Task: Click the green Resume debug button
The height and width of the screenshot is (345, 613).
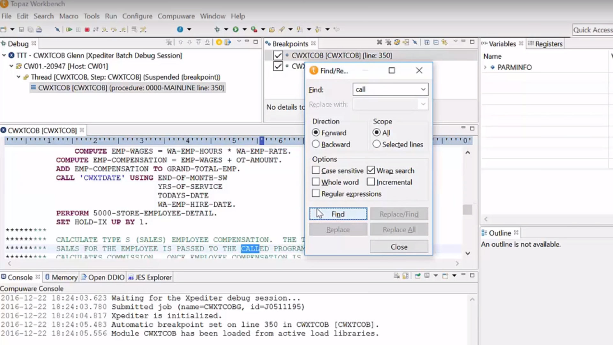Action: click(x=69, y=29)
